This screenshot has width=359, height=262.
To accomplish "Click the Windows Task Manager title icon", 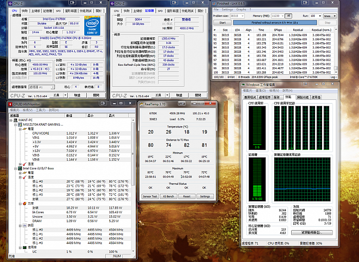I will pyautogui.click(x=243, y=85).
